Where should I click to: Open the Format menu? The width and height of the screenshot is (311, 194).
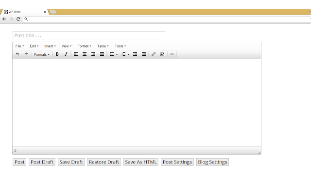(84, 46)
